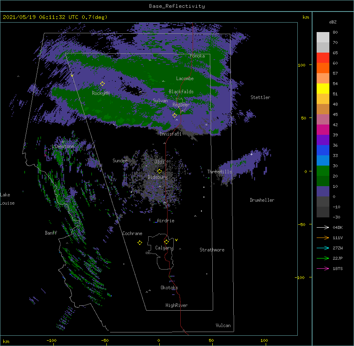
Task: Click the orange 111V arrow in legend
Action: point(323,238)
